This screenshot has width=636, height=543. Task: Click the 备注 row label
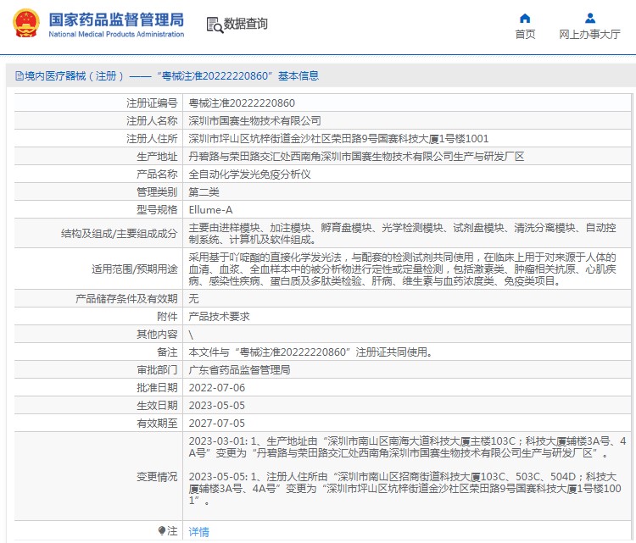click(167, 352)
